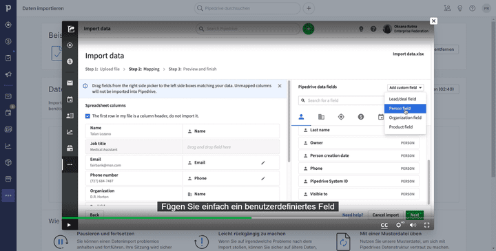Screen dimensions: 496x251
Task: Switch to Deal fields dollar tab icon
Action: click(361, 117)
